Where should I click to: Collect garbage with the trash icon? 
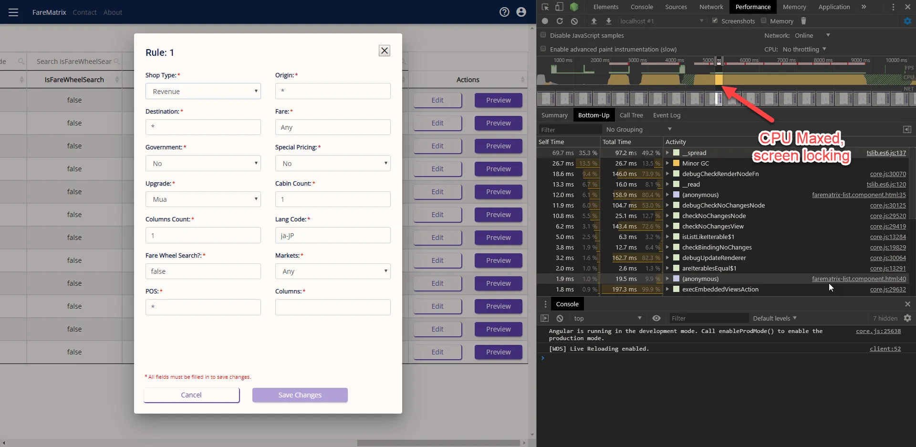click(x=803, y=21)
